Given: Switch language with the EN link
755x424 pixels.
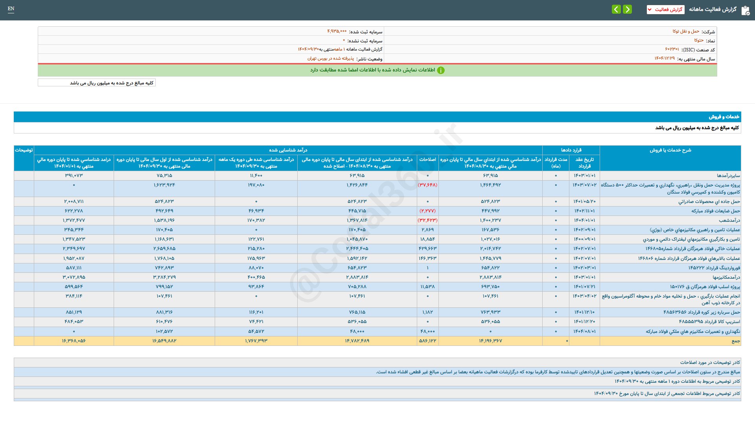Looking at the screenshot, I should (x=11, y=9).
